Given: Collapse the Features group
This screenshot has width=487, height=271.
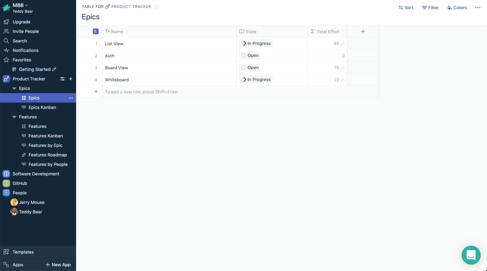Looking at the screenshot, I should tap(14, 117).
